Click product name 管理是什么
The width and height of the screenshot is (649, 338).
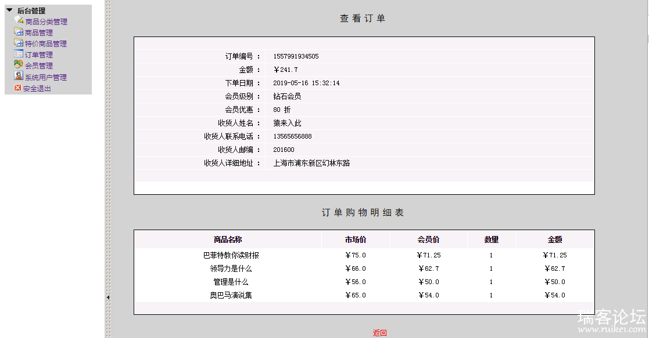click(x=231, y=282)
